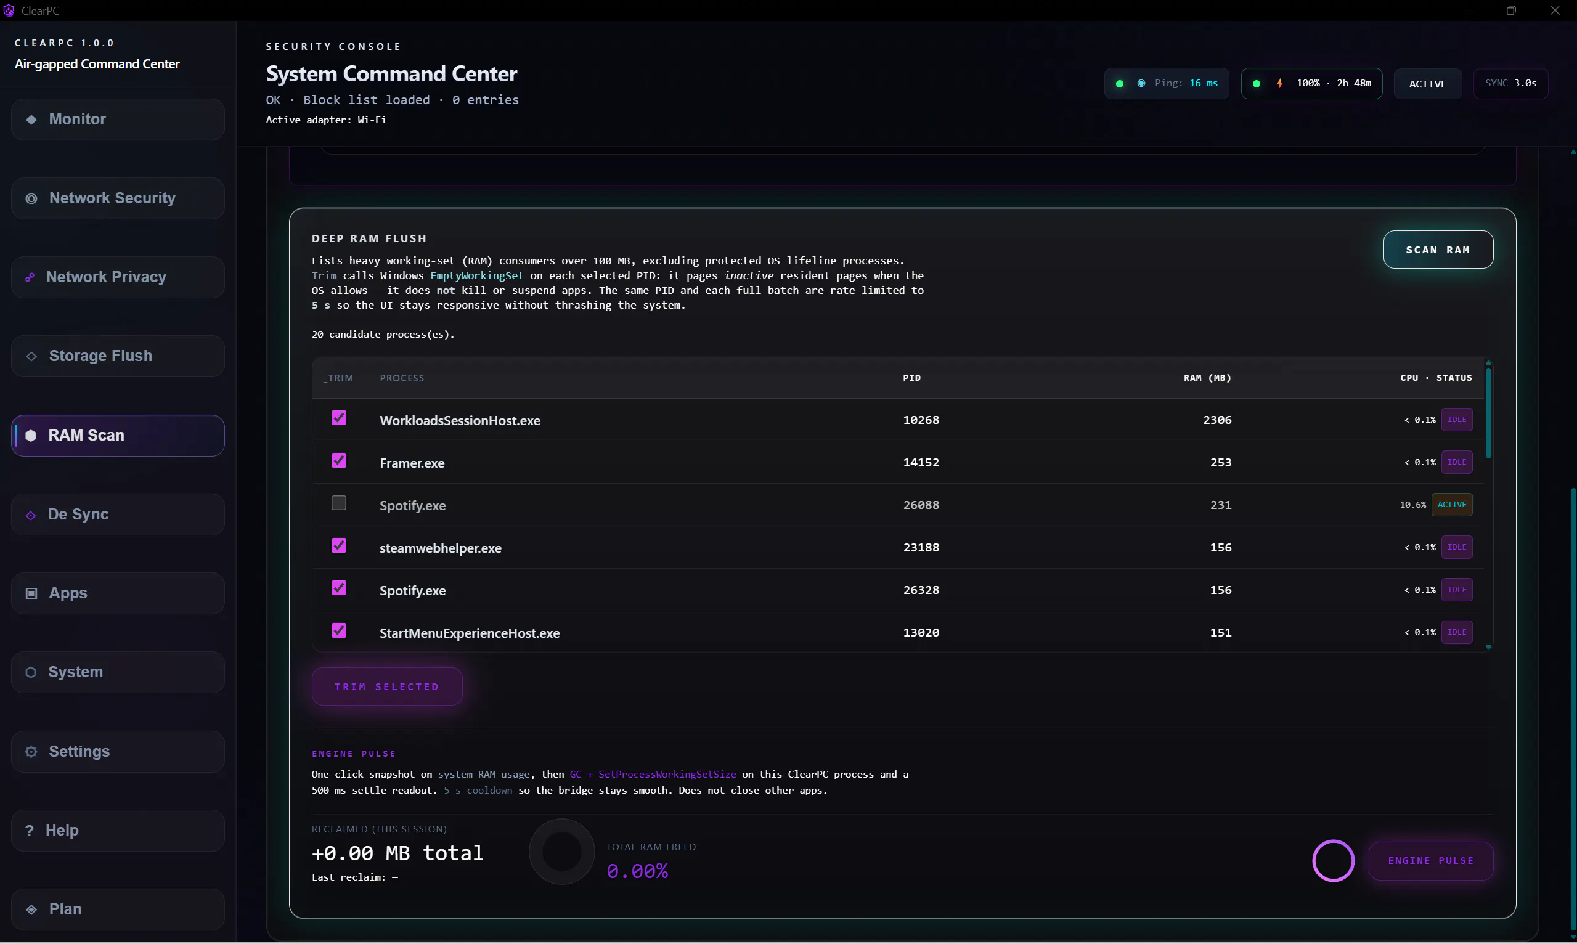Click the ClearPC app logo in title bar

click(x=8, y=10)
